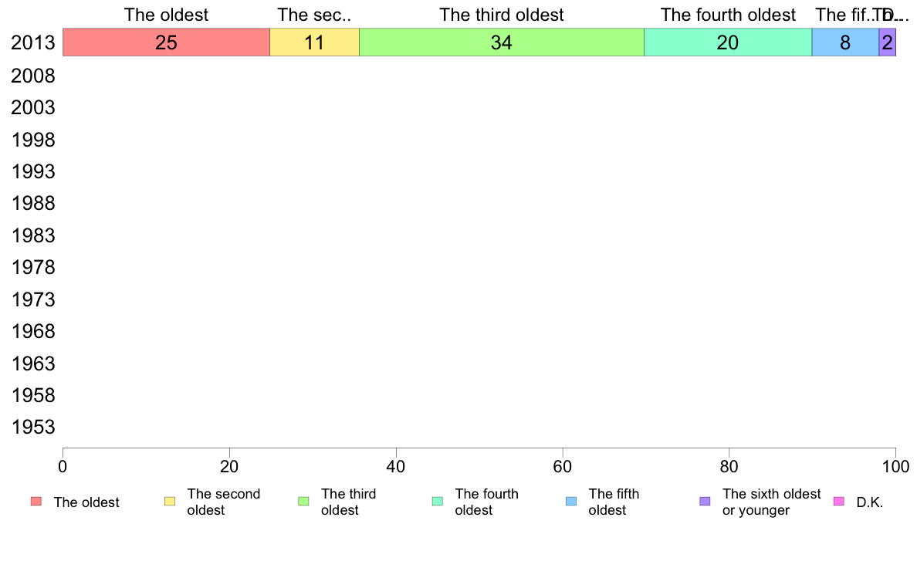Select the green bar segment showing 34
Image resolution: width=917 pixels, height=568 pixels.
pyautogui.click(x=502, y=42)
